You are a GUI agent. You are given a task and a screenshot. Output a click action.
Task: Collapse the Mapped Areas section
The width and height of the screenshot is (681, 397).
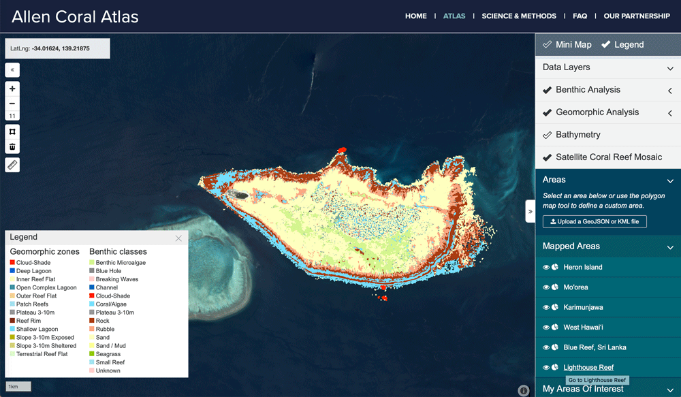tap(670, 247)
